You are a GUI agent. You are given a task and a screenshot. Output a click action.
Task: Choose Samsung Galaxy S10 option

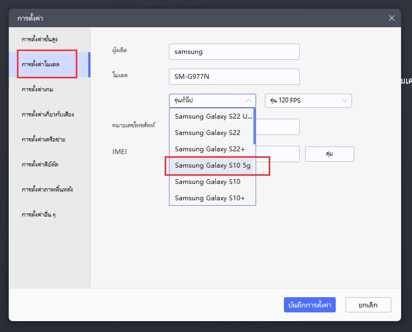coord(211,182)
